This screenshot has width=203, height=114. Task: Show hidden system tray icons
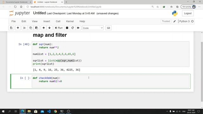coord(167,111)
